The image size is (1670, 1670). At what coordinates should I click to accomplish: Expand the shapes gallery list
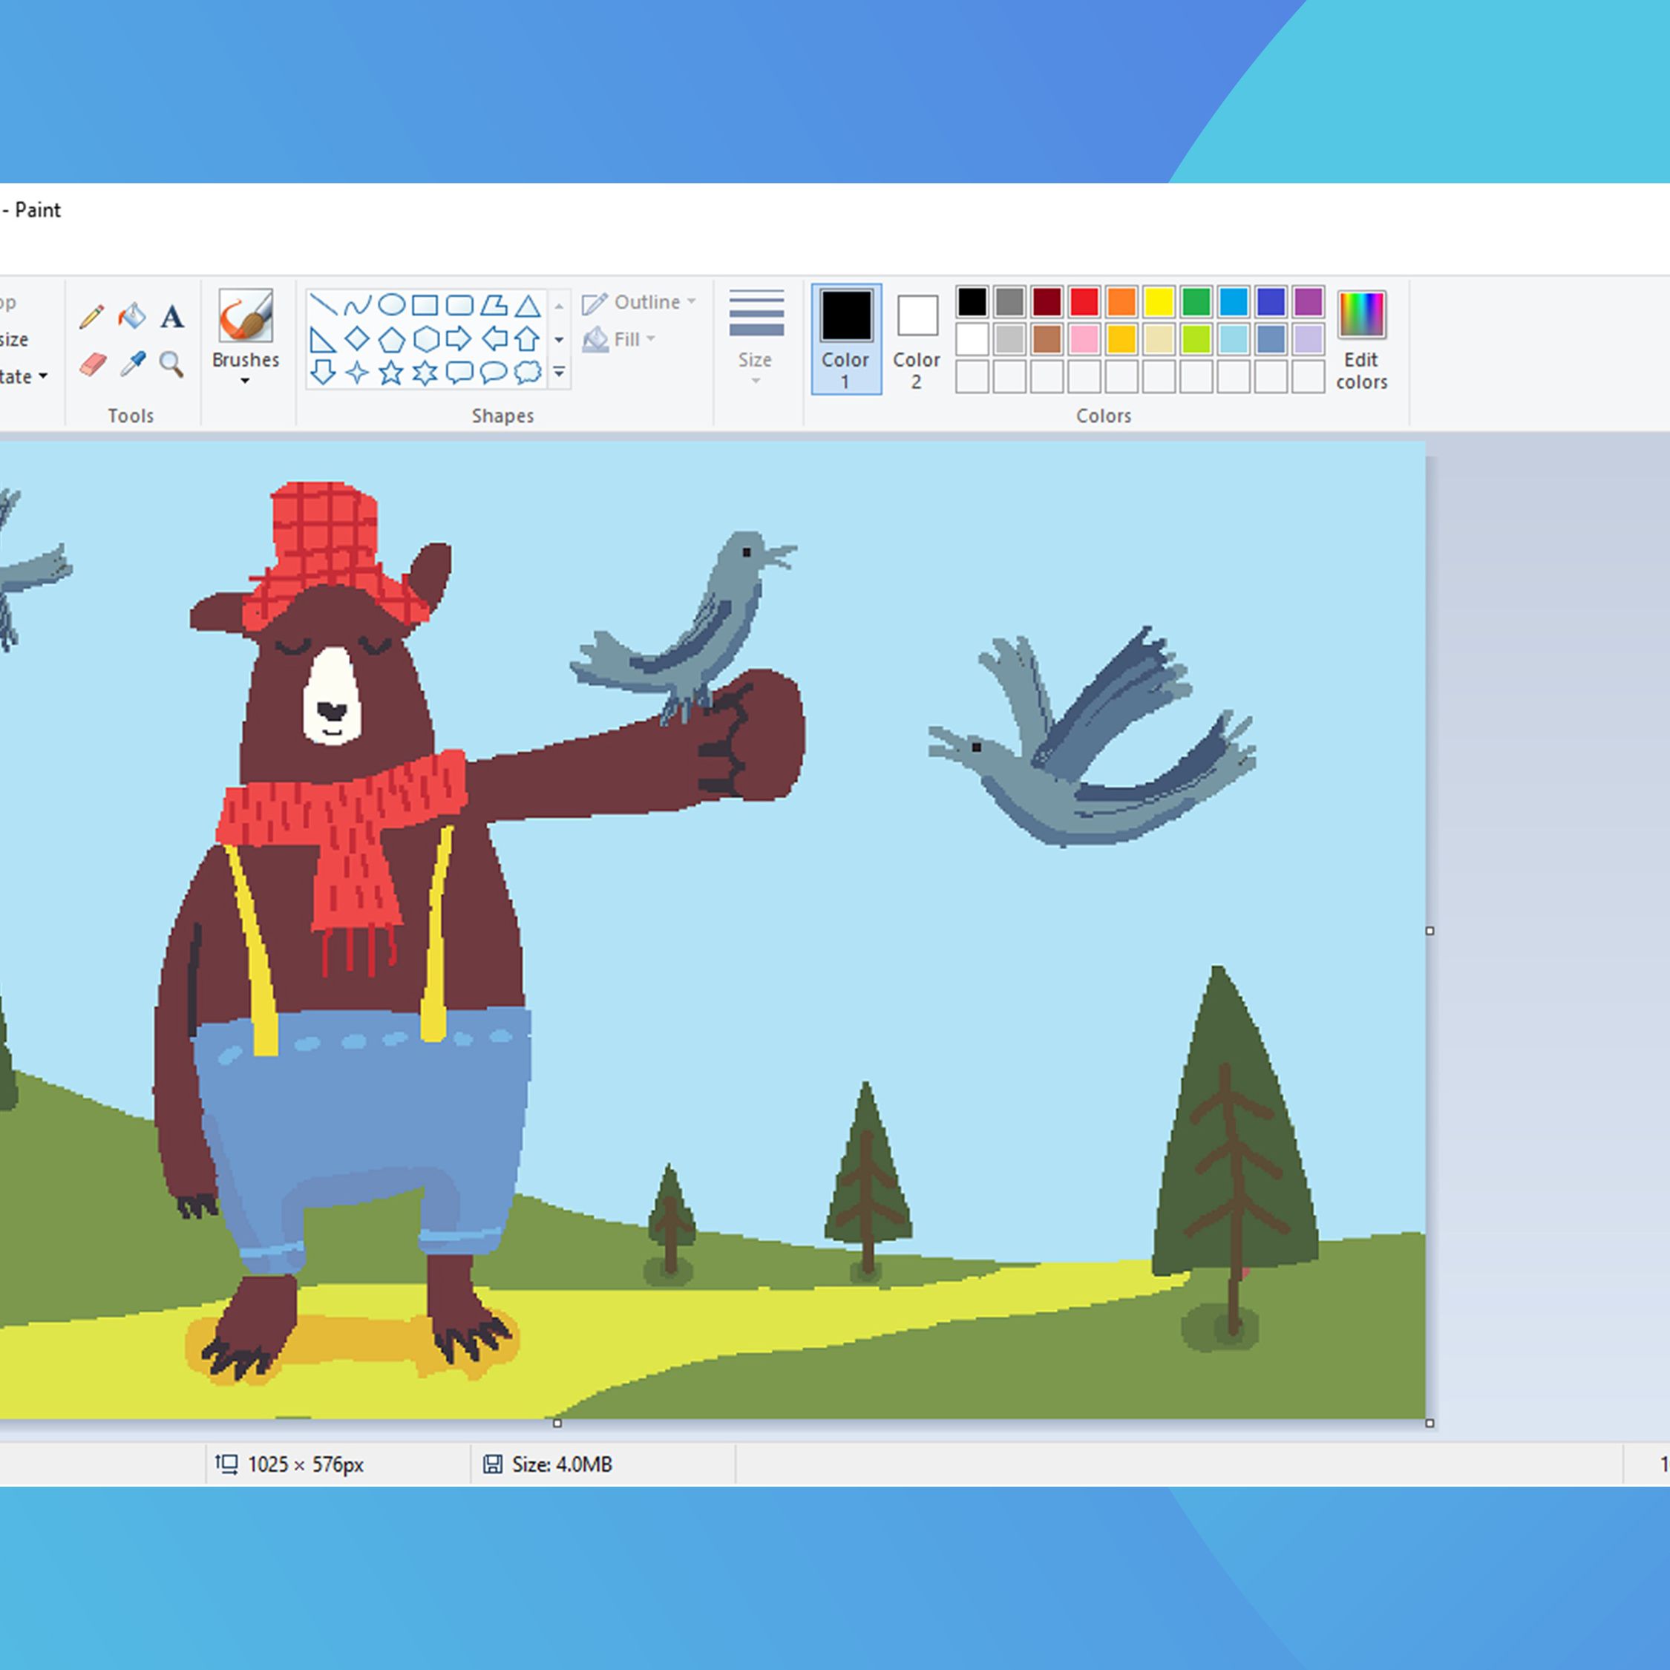point(559,373)
